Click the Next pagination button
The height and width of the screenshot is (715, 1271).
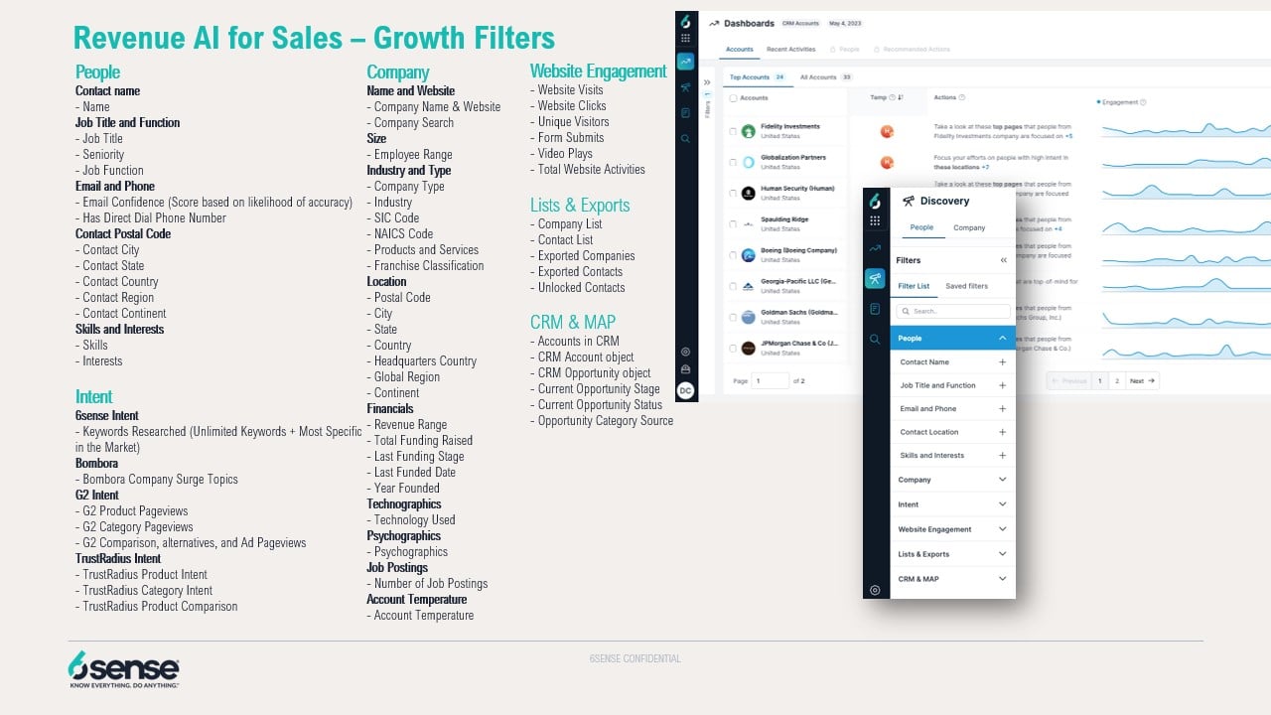tap(1143, 380)
